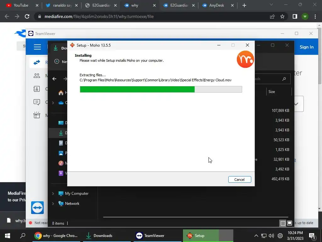
Task: Click Sign In in TeamViewer
Action: coord(306,47)
